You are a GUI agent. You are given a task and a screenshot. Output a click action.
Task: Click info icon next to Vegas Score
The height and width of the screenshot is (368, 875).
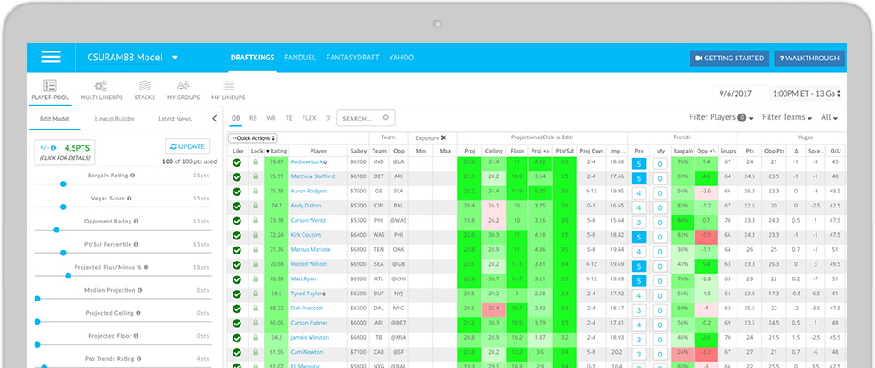(x=130, y=198)
